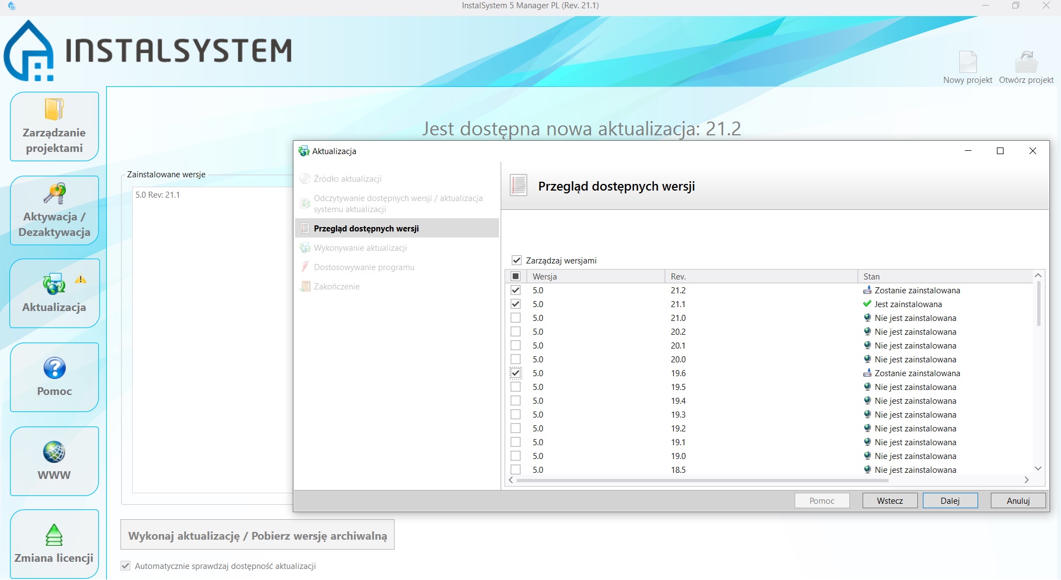Click version list scroll up arrow

(1038, 275)
